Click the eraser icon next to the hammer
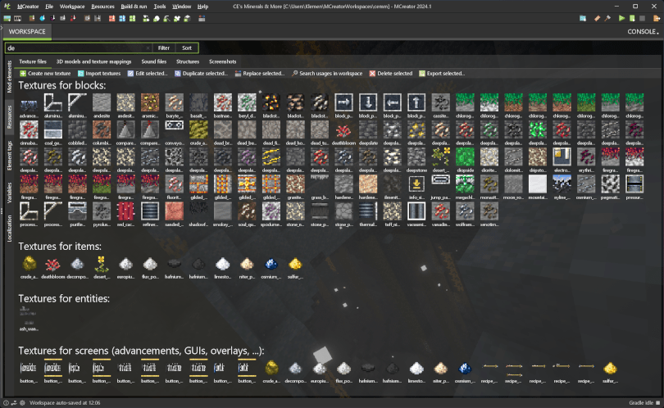This screenshot has height=408, width=664. pos(597,18)
